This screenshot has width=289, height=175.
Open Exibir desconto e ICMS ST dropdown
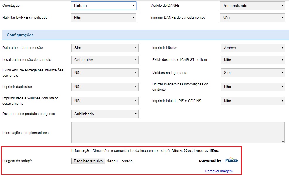(253, 60)
